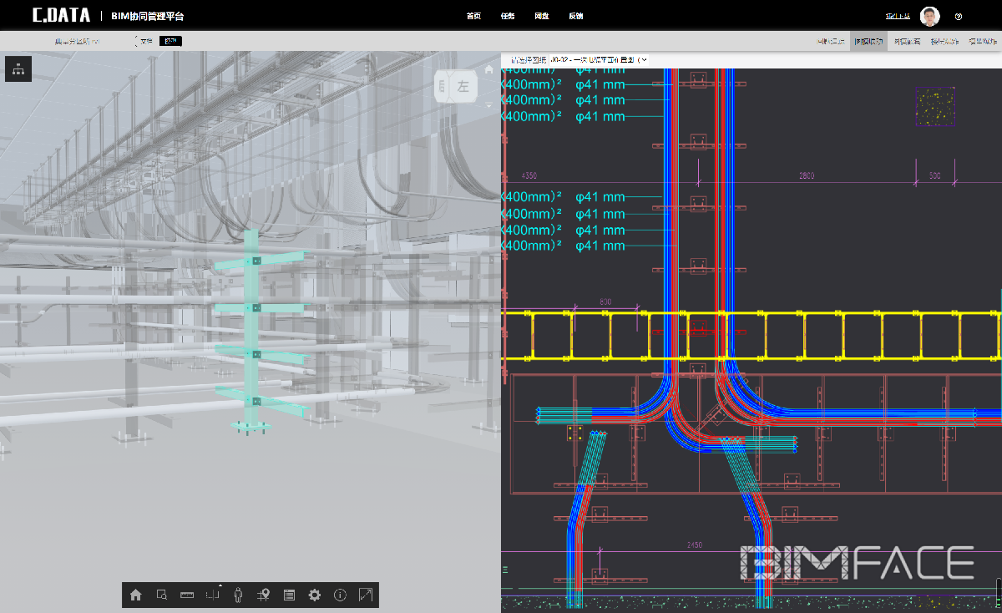
Task: Enable first-person walk mode
Action: (239, 595)
